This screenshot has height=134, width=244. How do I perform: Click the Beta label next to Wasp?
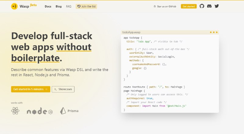(34, 5)
